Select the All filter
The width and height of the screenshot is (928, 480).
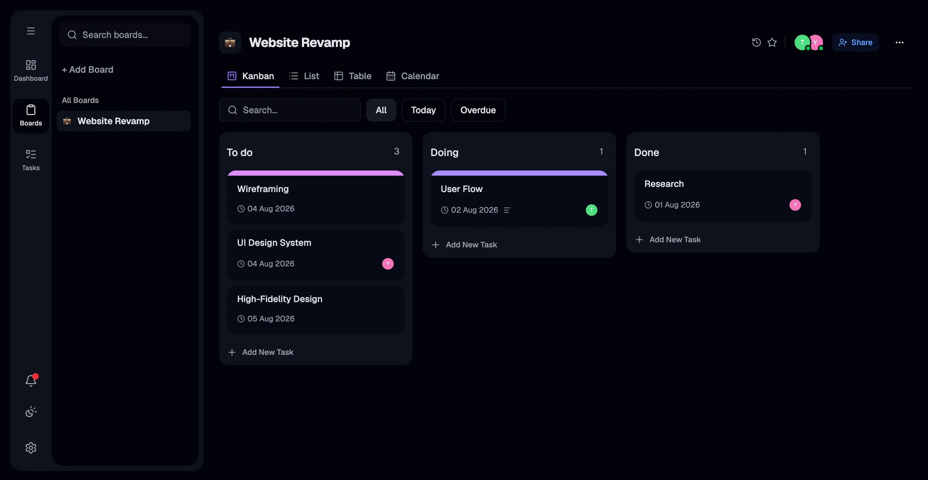point(381,110)
